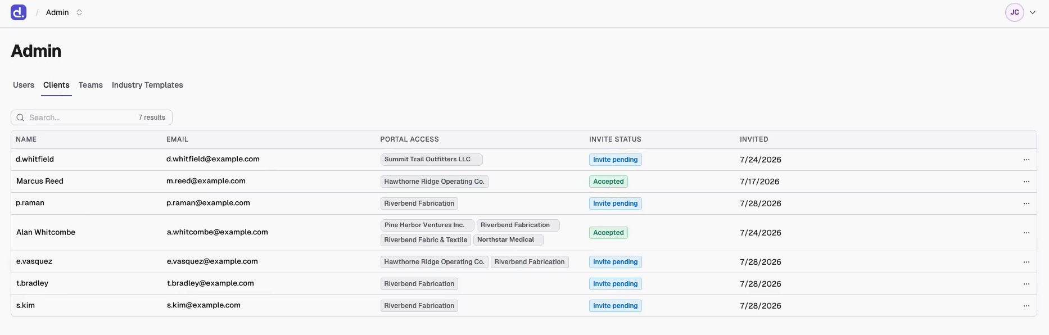This screenshot has height=335, width=1049.
Task: Select the d.whitfield name cell
Action: [x=35, y=159]
